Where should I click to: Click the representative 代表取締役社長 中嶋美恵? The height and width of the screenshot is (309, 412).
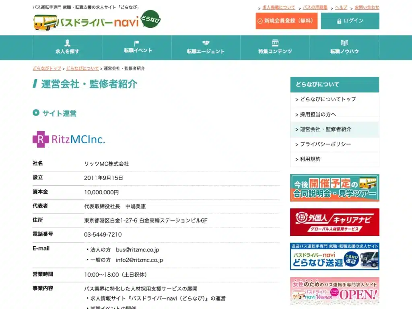pyautogui.click(x=115, y=206)
